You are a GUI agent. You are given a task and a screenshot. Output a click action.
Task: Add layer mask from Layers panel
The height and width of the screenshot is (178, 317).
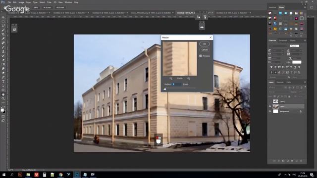(x=283, y=161)
